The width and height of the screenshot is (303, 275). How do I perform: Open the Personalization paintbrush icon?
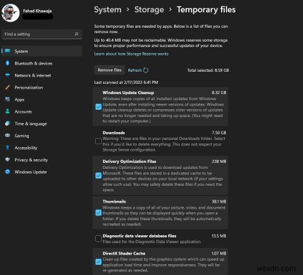[x=8, y=87]
